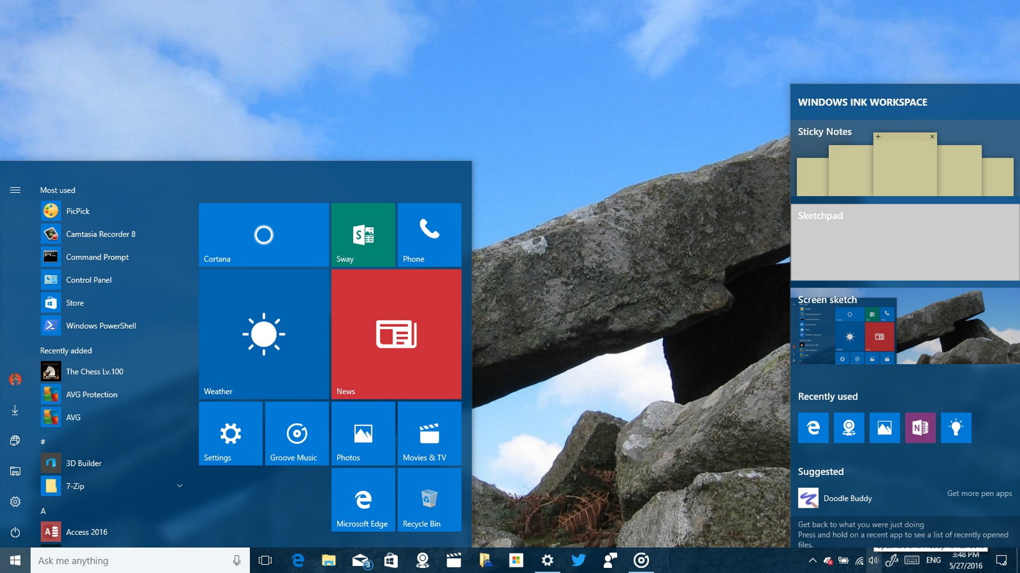The image size is (1020, 573).
Task: Open Groove Music on the taskbar
Action: coord(641,561)
